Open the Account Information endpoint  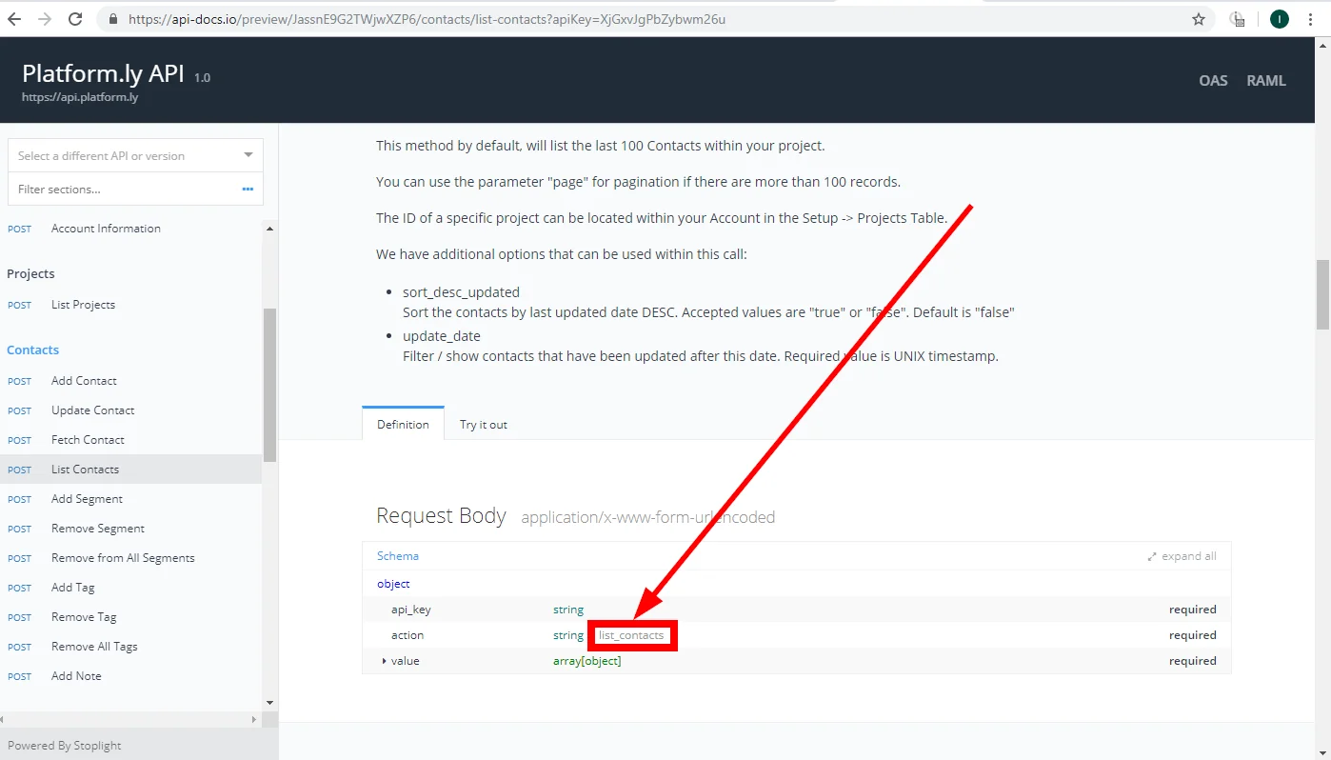click(106, 229)
